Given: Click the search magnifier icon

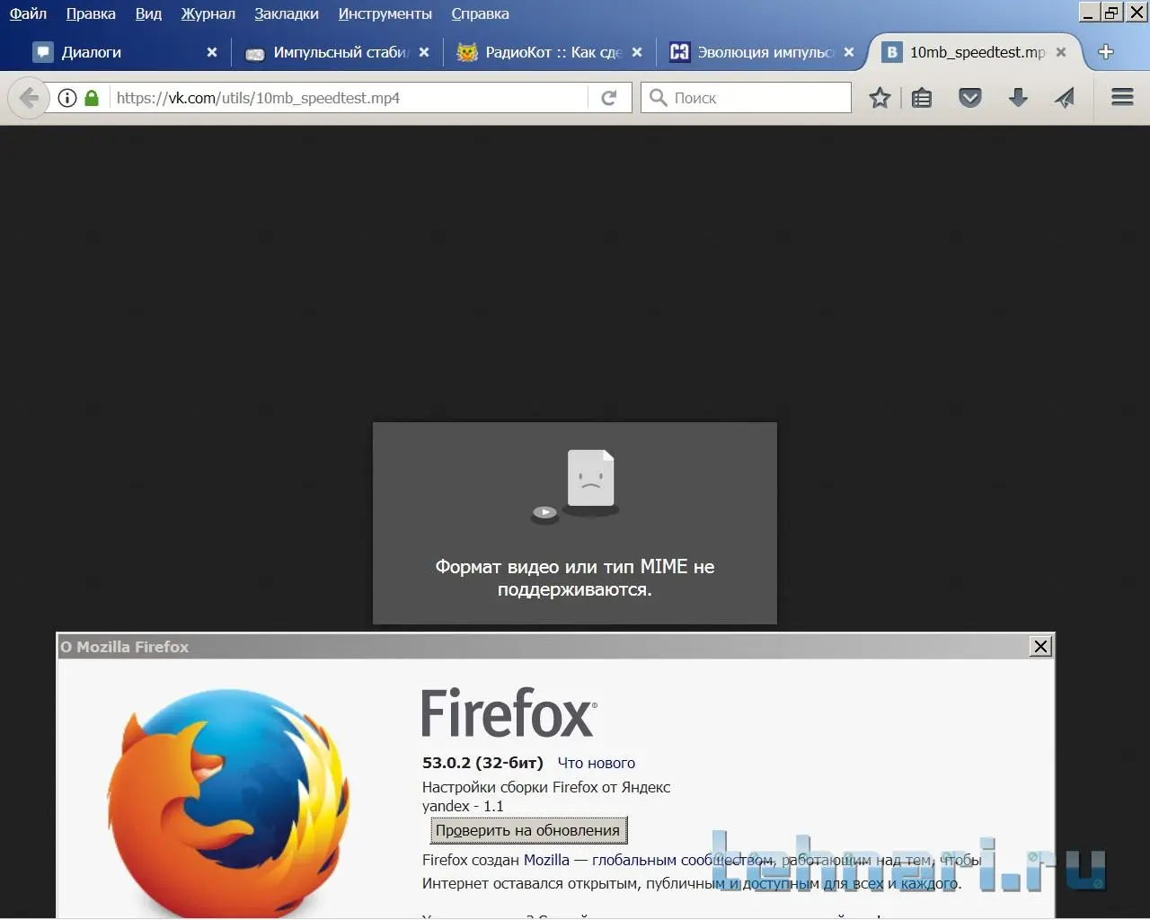Looking at the screenshot, I should [659, 97].
